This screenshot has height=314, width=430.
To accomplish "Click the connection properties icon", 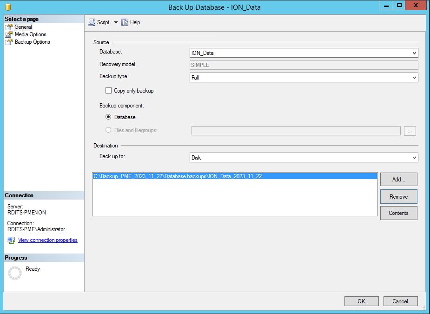I will pyautogui.click(x=12, y=240).
